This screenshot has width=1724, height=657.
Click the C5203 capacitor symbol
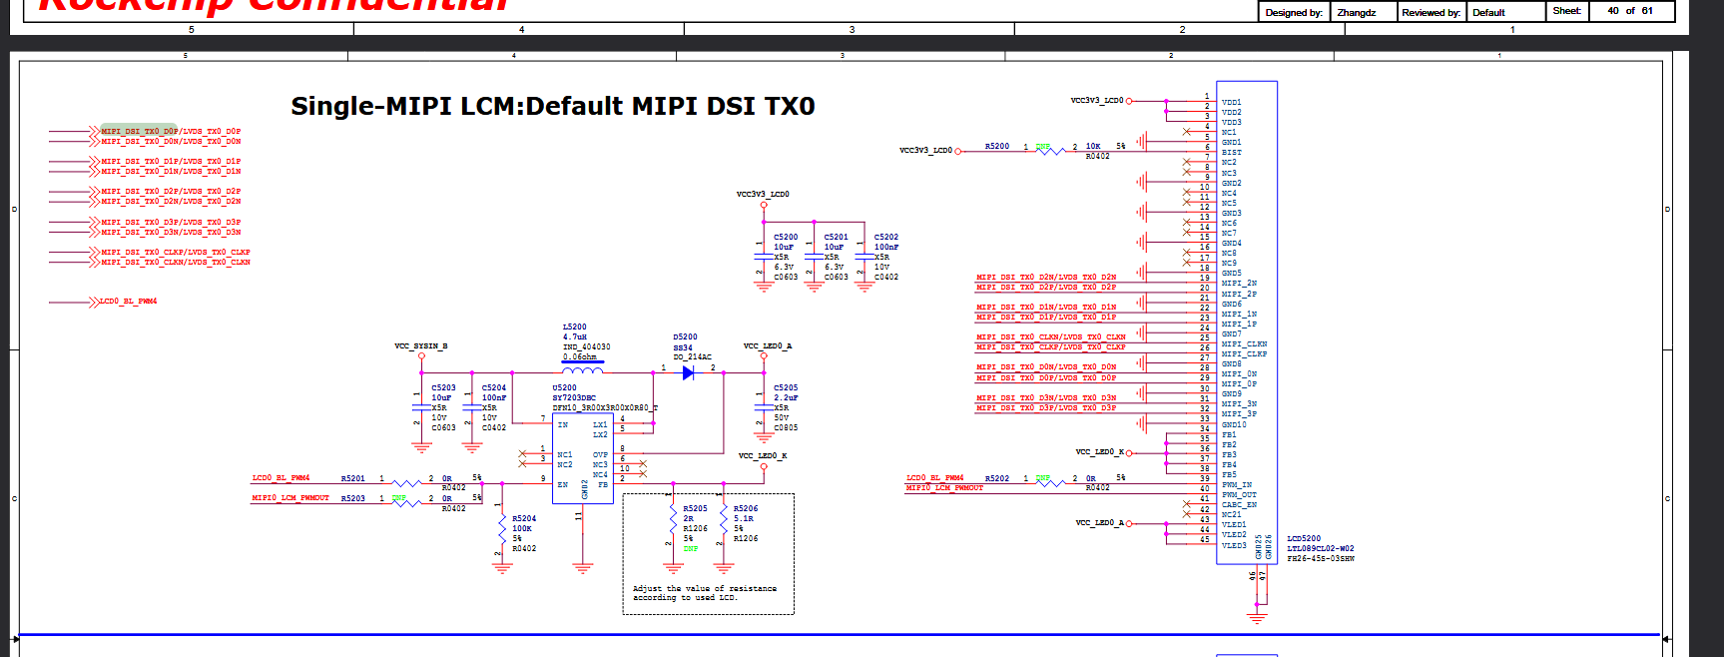(x=420, y=407)
